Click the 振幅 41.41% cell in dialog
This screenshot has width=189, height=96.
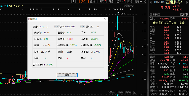click(44, 45)
